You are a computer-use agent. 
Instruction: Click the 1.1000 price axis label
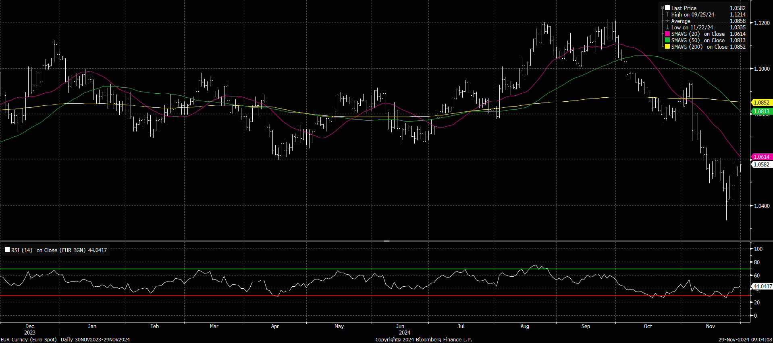click(x=762, y=69)
